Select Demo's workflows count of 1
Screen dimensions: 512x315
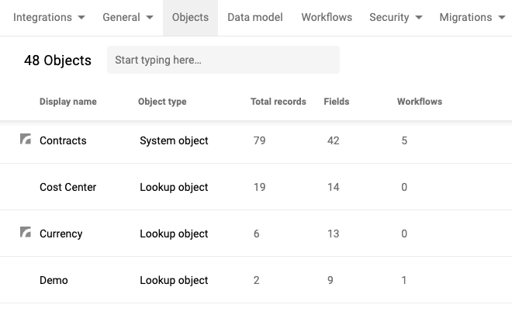(404, 280)
